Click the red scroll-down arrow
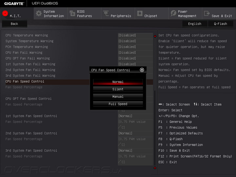Screen dimensions: 236x177 (x=155, y=168)
